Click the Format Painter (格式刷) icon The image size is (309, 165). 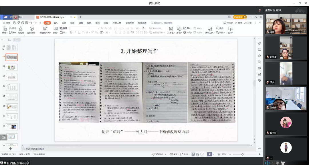[21, 29]
